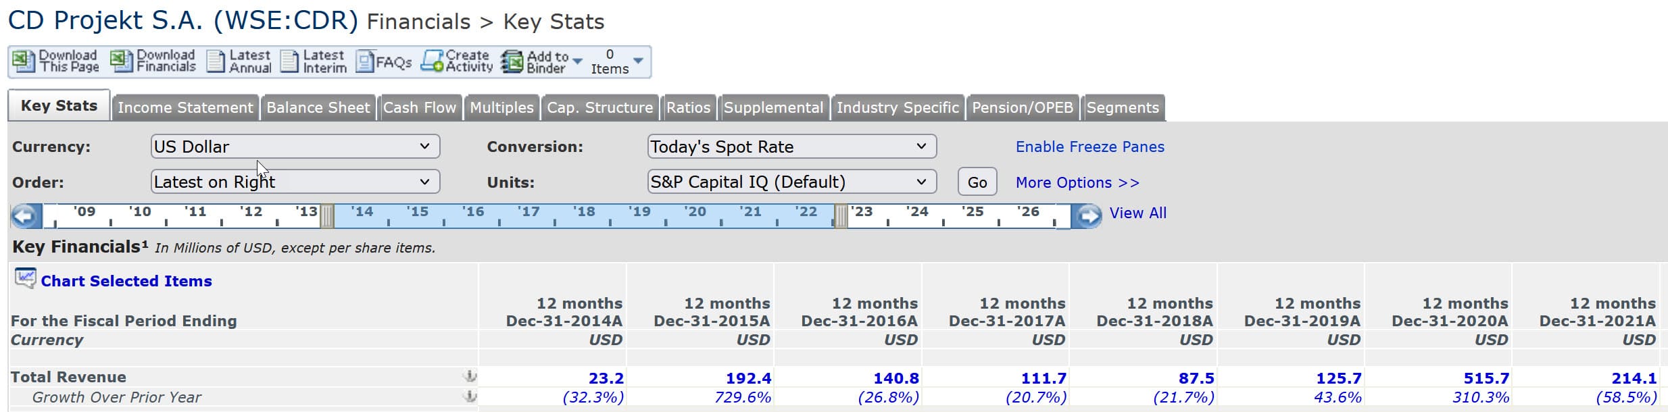Switch to the Income Statement tab
The height and width of the screenshot is (412, 1668).
(185, 108)
